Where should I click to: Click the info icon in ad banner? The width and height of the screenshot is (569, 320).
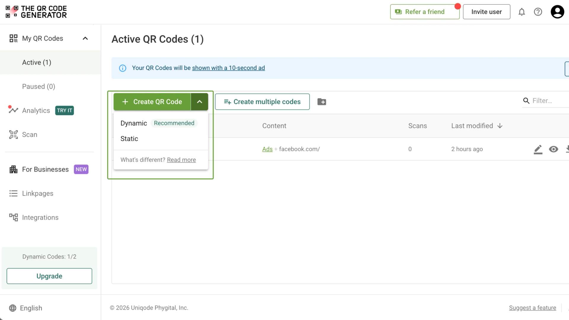click(x=122, y=68)
